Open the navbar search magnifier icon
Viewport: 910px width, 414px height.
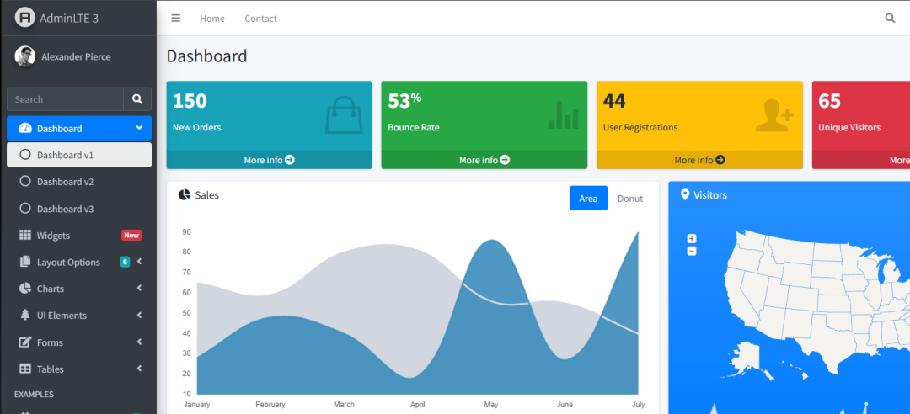tap(890, 18)
